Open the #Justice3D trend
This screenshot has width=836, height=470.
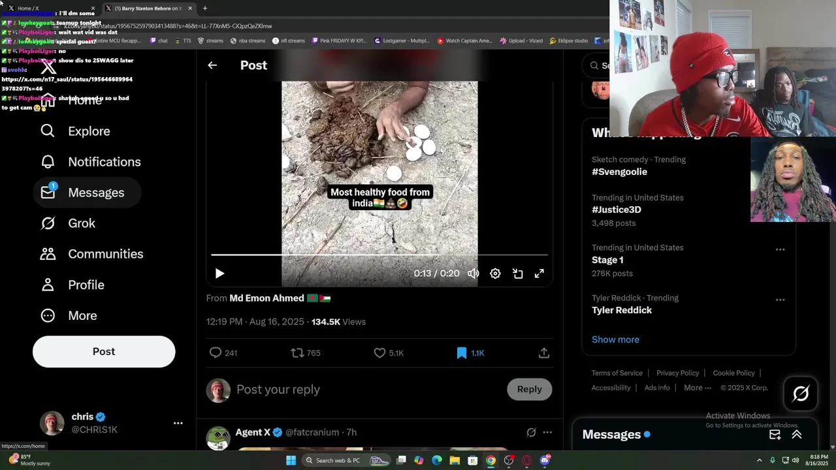tap(617, 210)
